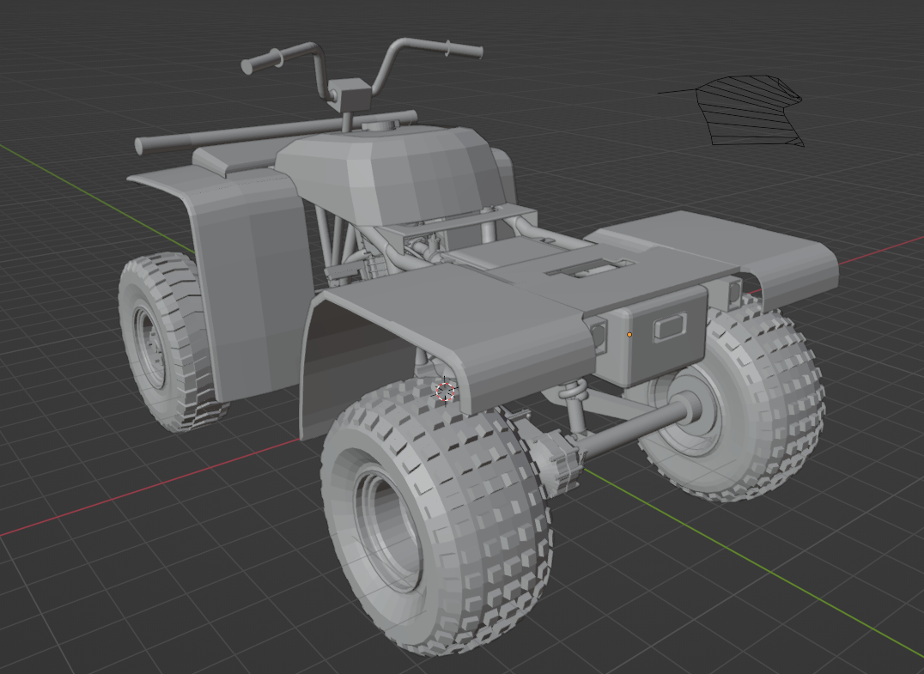924x674 pixels.
Task: Click the red-white 3D cursor
Action: pyautogui.click(x=446, y=391)
